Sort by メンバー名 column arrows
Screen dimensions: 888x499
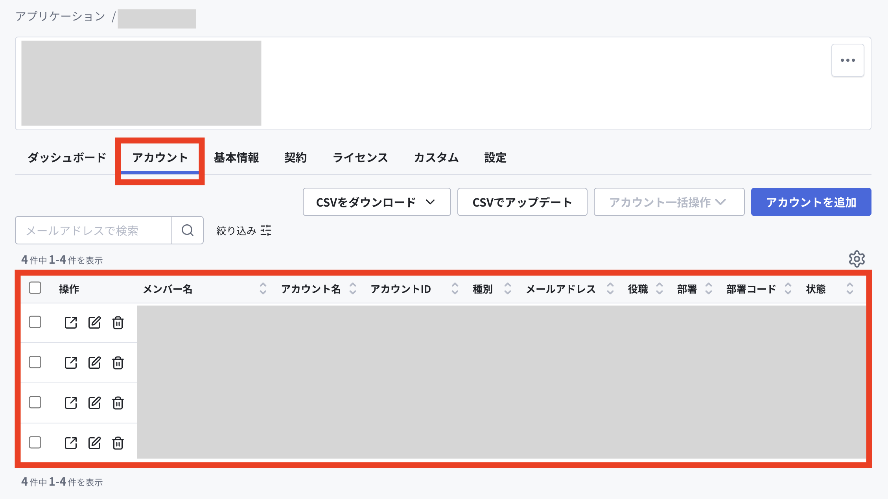point(263,289)
